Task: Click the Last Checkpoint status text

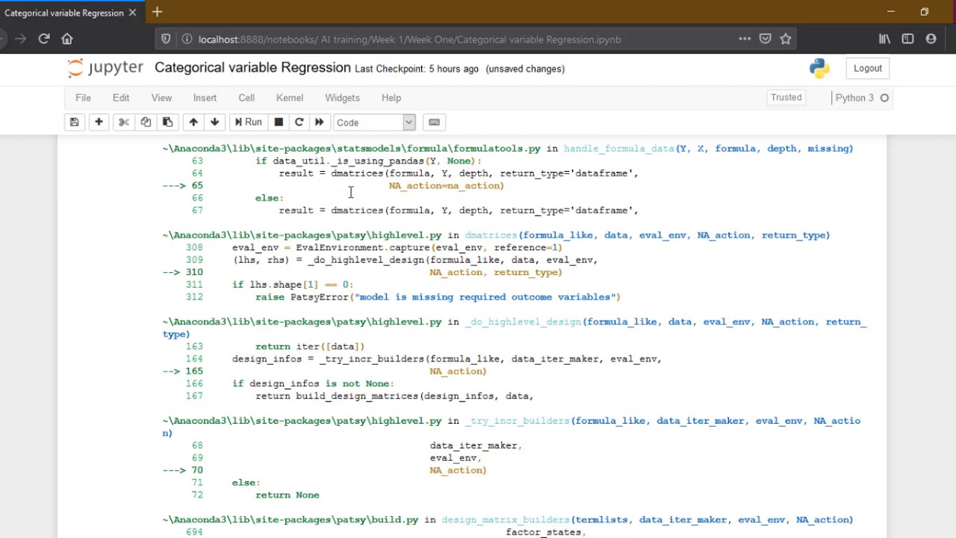Action: (417, 69)
